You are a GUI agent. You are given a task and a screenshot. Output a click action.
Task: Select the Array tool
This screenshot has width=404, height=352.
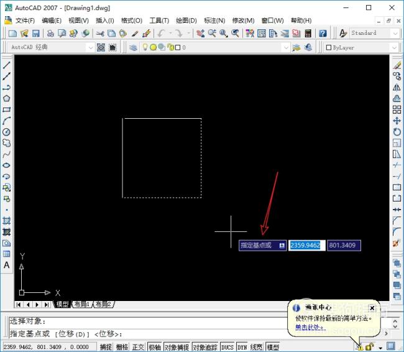tap(397, 109)
